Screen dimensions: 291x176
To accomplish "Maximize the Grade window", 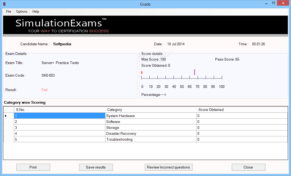I will [x=274, y=3].
